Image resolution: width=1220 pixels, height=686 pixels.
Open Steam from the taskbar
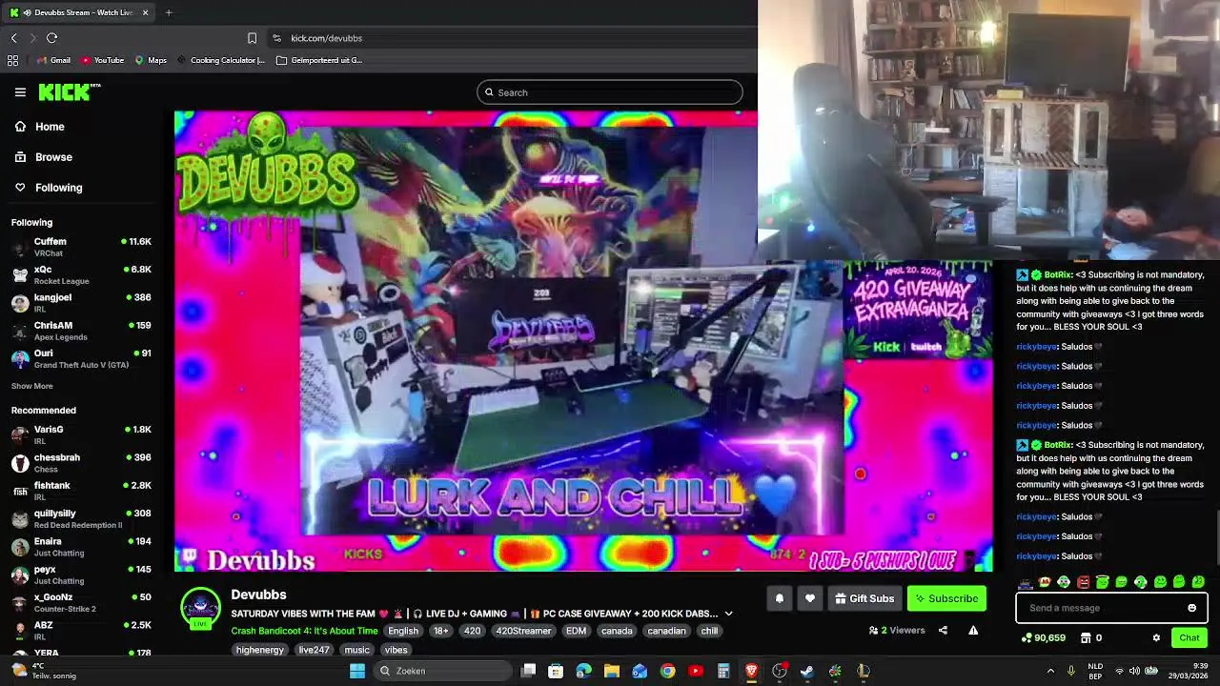806,671
